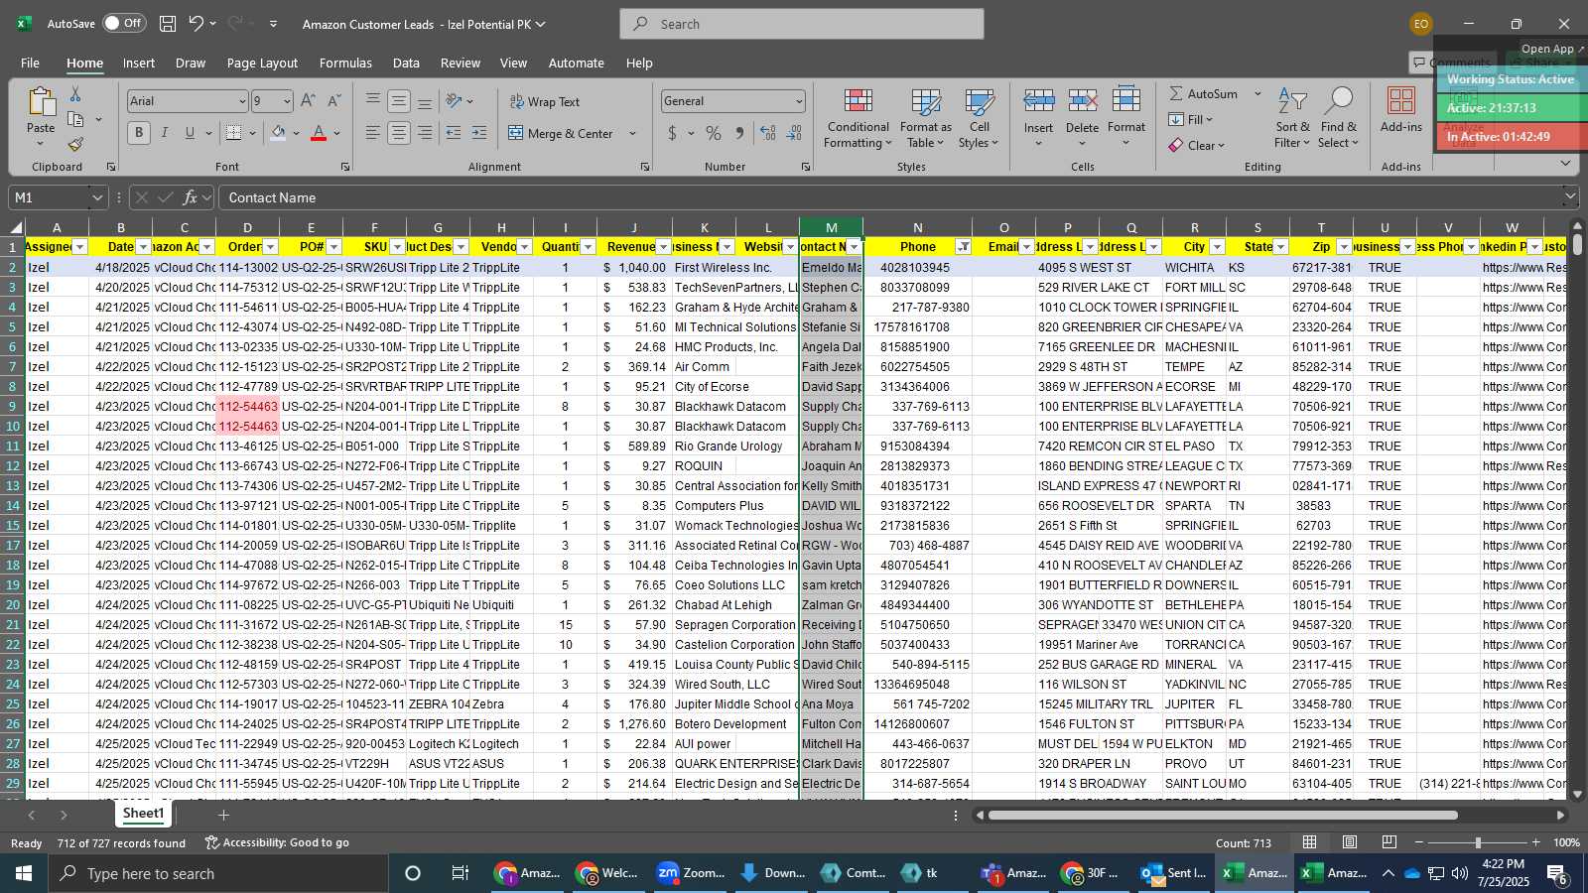Click Increase Decimal icon
This screenshot has height=893, width=1588.
click(x=767, y=133)
